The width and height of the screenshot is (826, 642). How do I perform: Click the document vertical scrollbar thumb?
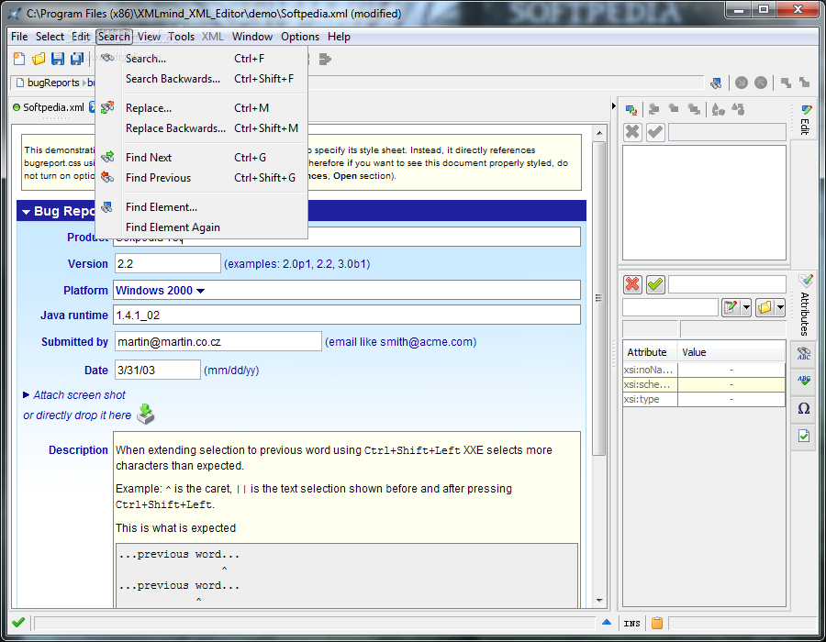(x=599, y=298)
